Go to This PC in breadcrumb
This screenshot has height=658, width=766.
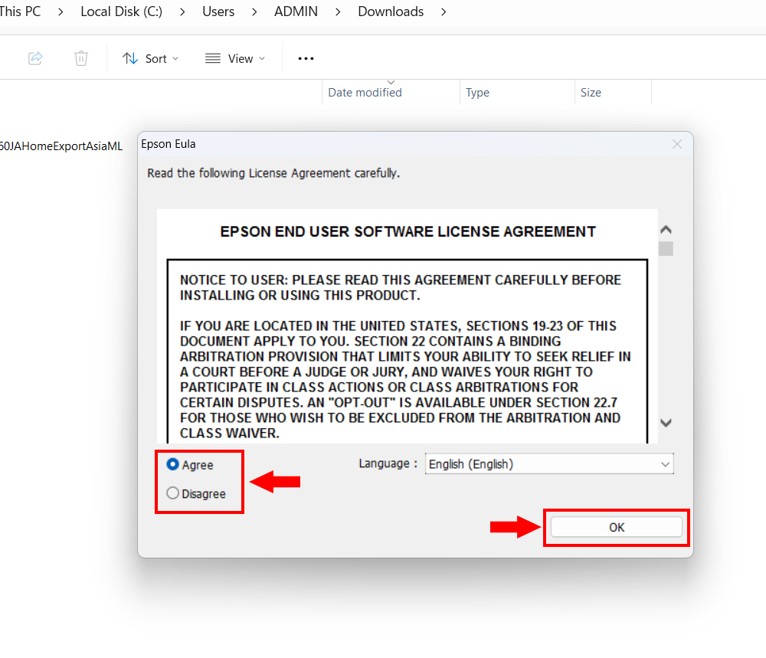pyautogui.click(x=20, y=11)
